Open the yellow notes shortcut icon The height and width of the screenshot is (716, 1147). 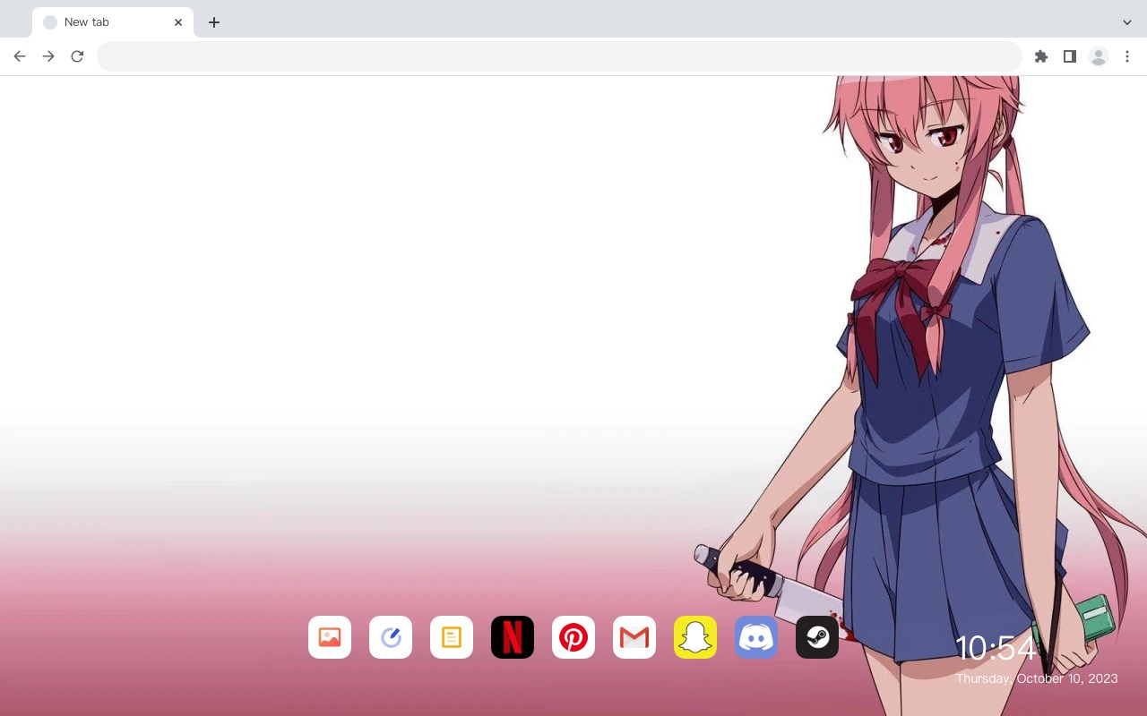(452, 637)
